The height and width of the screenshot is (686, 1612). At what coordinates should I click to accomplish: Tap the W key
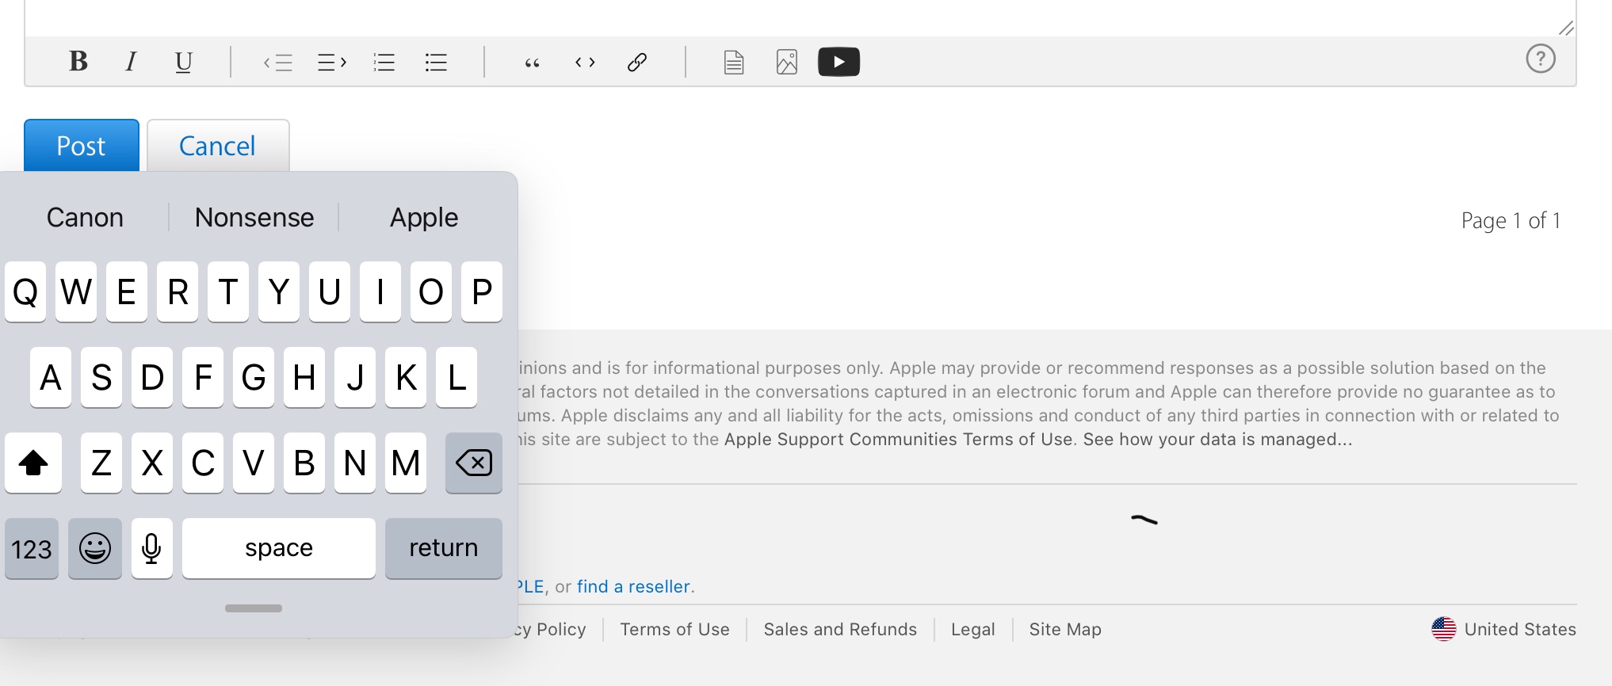[x=76, y=292]
